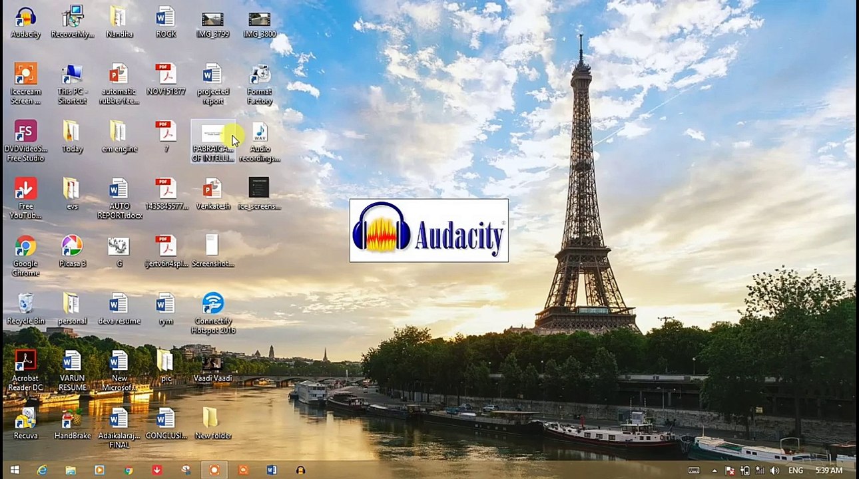Screen dimensions: 859x479
Task: Select the desktop file named G
Action: pos(119,251)
